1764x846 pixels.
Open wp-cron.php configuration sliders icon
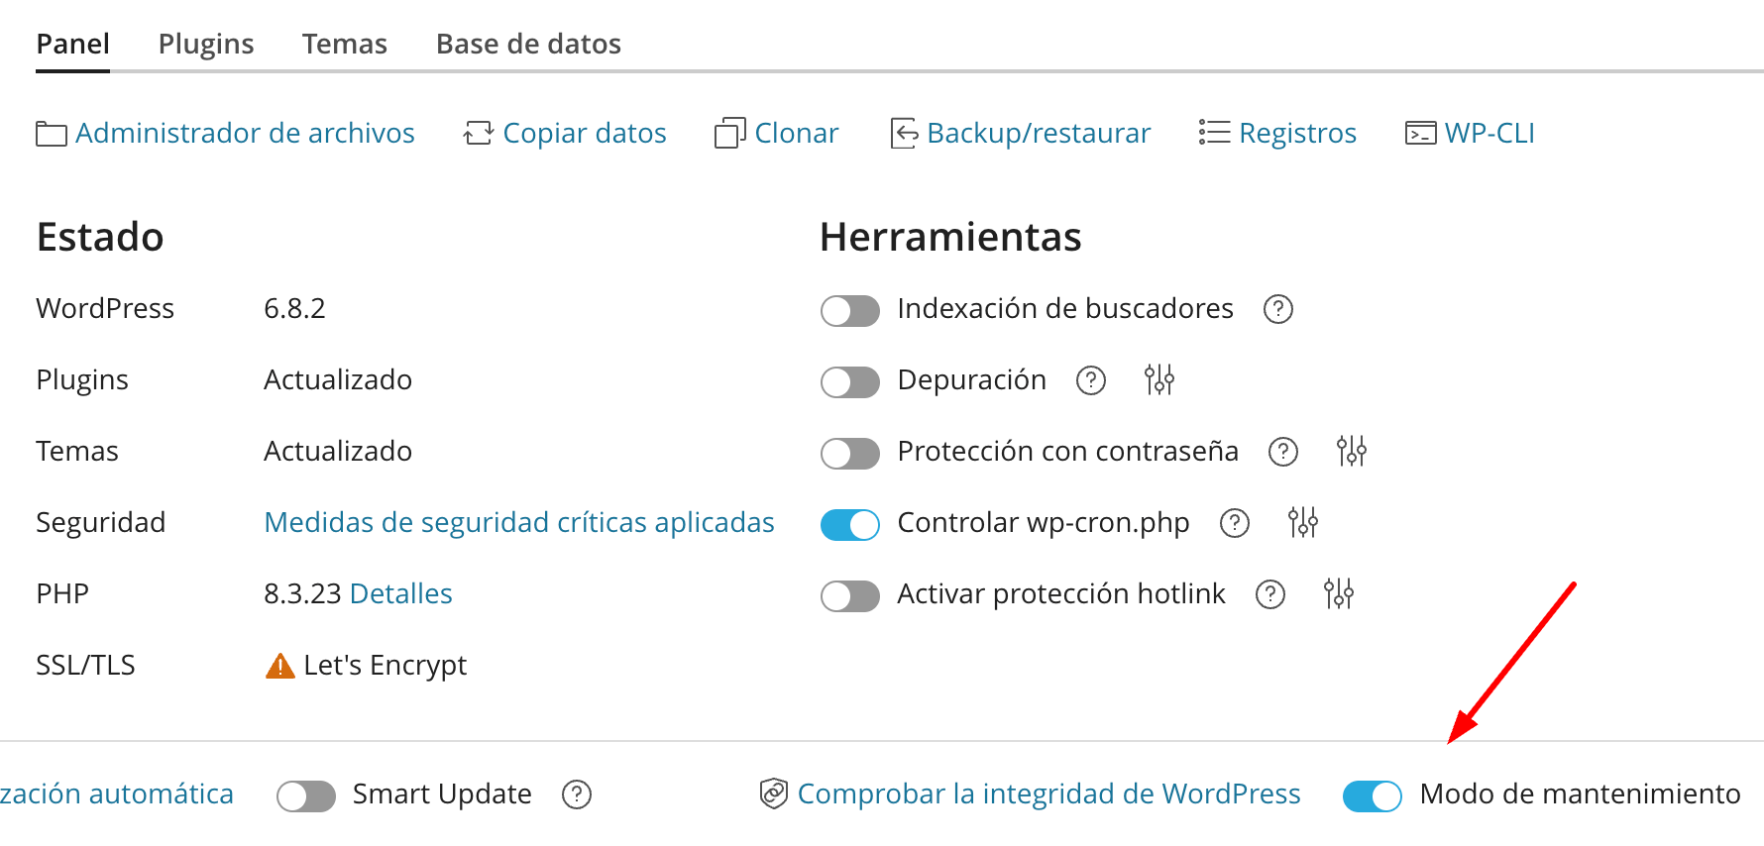pos(1302,522)
